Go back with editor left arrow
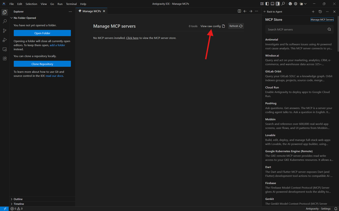The width and height of the screenshot is (339, 211). point(245,11)
